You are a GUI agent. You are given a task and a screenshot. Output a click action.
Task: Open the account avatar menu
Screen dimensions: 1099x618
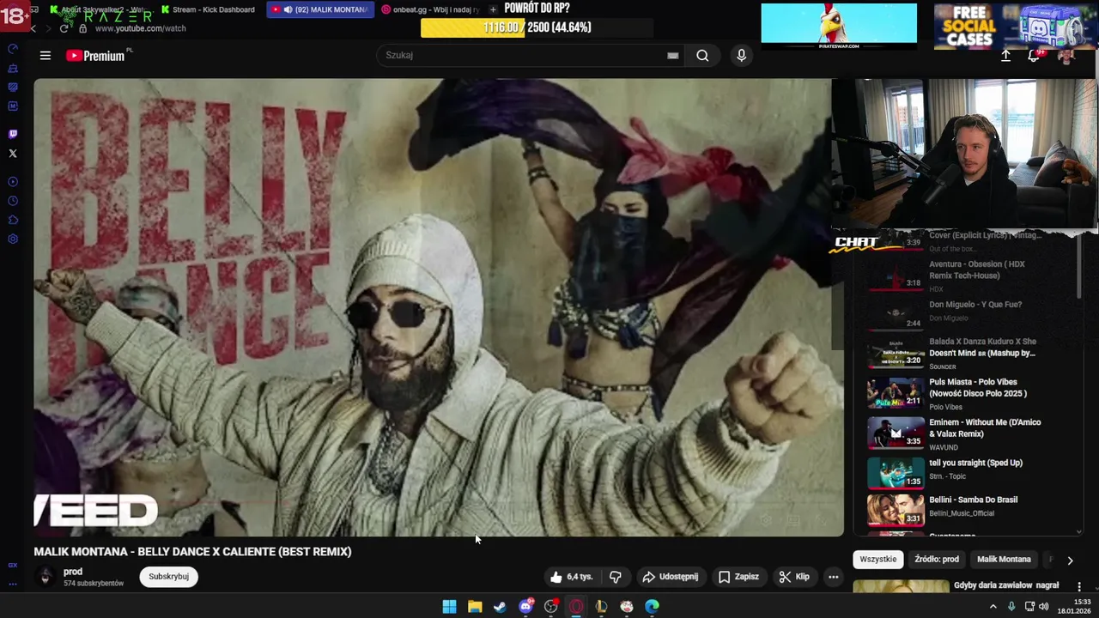[x=1066, y=56]
